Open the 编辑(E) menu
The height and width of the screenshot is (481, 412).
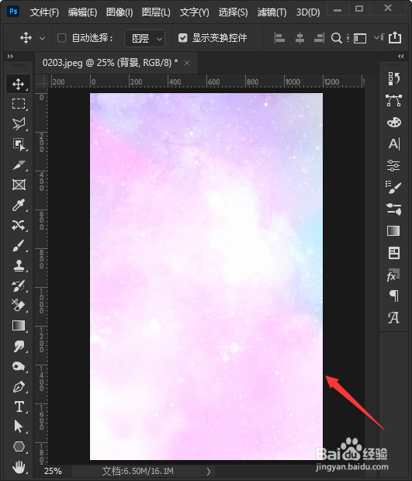[x=82, y=12]
